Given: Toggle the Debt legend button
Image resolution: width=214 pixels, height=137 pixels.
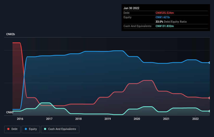Looking at the screenshot, I should pyautogui.click(x=12, y=129).
